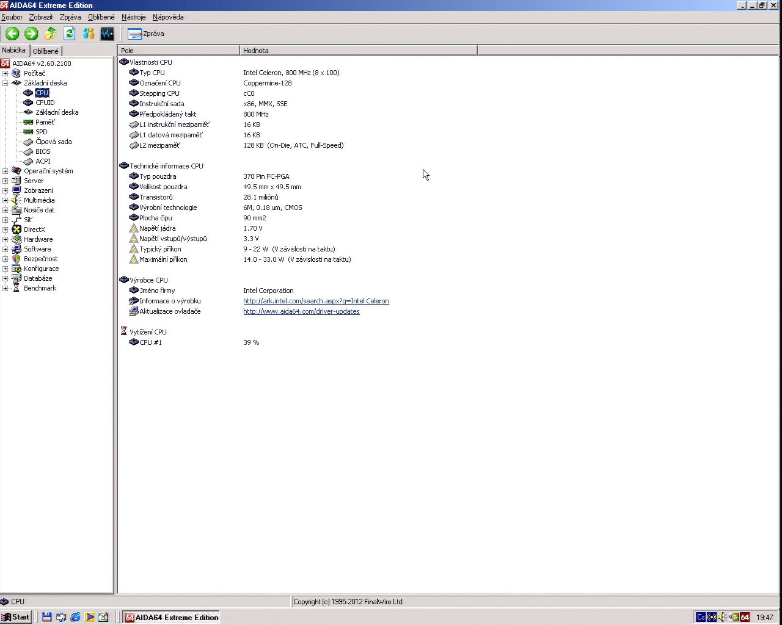Expand the Hardware tree node
The width and height of the screenshot is (782, 625).
[x=5, y=239]
